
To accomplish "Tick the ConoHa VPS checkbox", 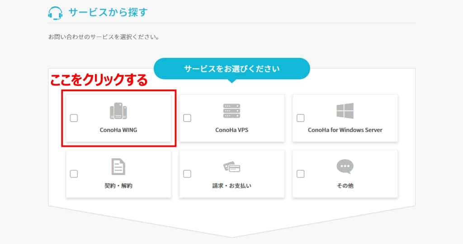I will click(x=187, y=118).
